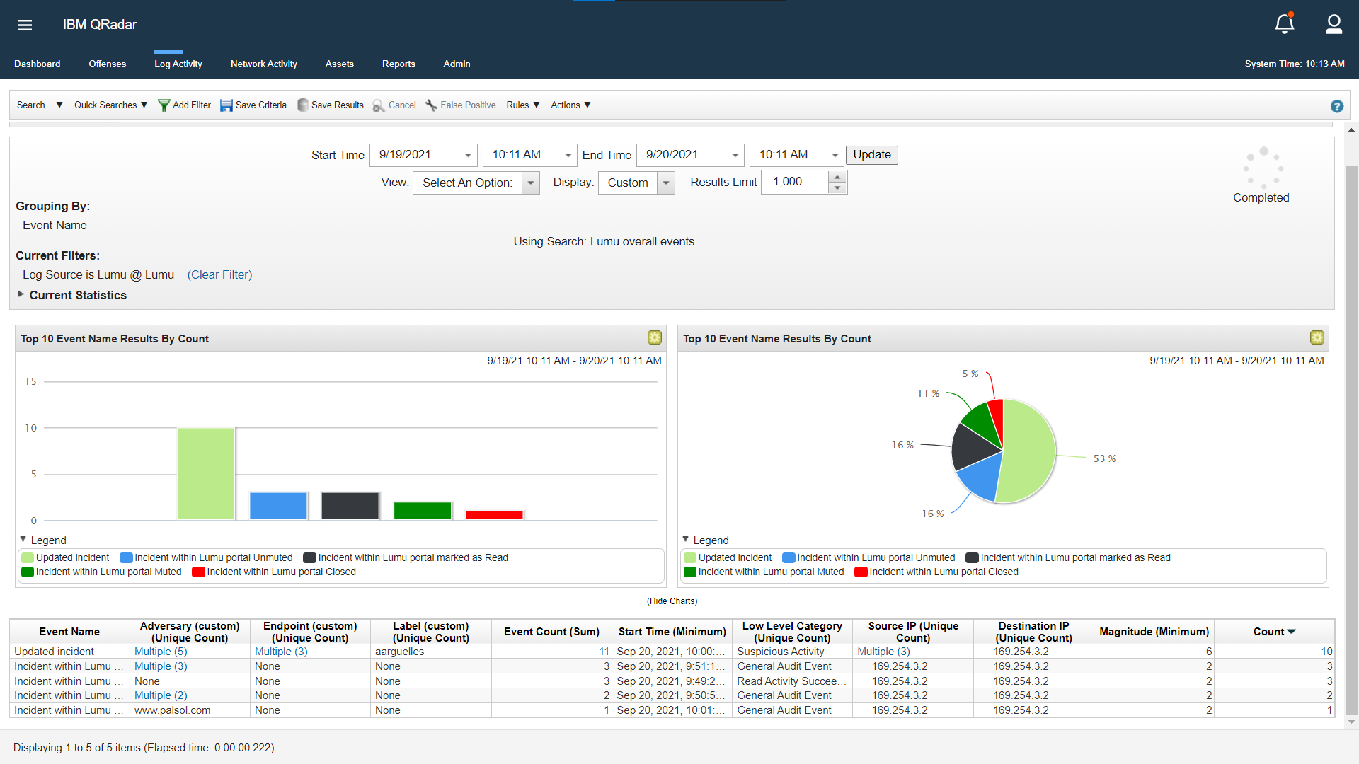The width and height of the screenshot is (1359, 764).
Task: Open Multiple (3) source IP link
Action: tap(883, 652)
